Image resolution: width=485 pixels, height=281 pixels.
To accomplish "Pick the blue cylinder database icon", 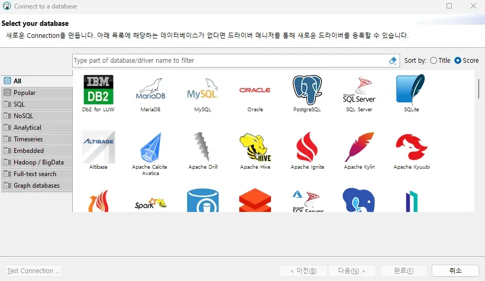I will point(202,200).
